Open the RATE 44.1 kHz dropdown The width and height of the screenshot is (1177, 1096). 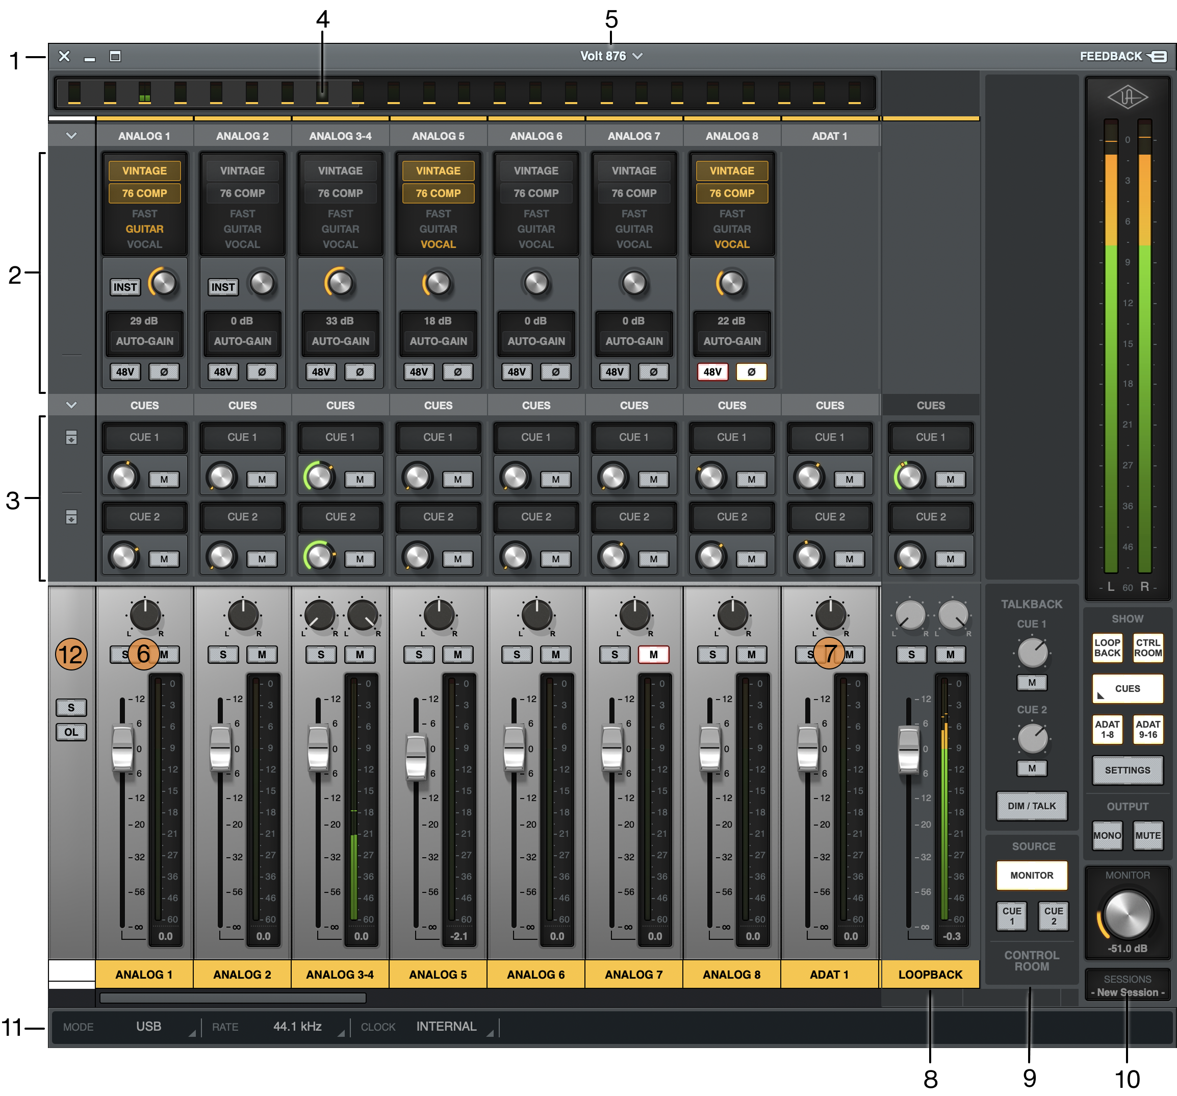click(297, 1027)
